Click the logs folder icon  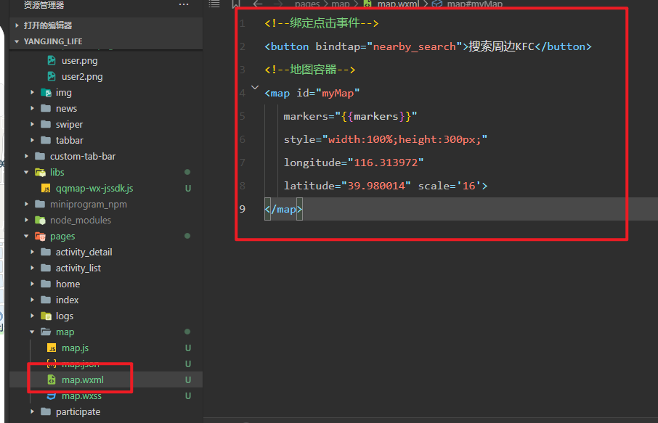point(46,316)
